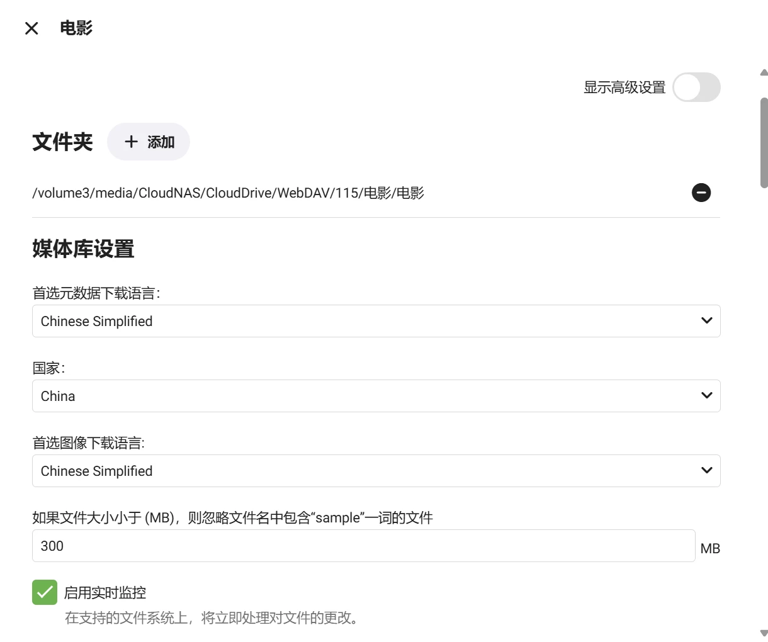
Task: Close the 电影 library dialog
Action: pos(31,28)
